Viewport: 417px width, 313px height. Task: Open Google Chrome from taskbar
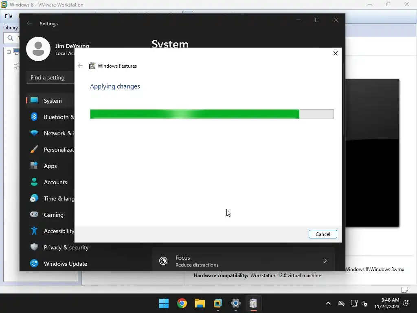(182, 303)
